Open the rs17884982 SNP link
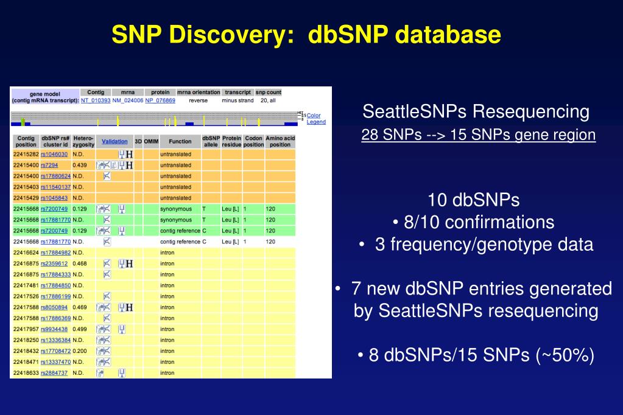 coord(55,253)
